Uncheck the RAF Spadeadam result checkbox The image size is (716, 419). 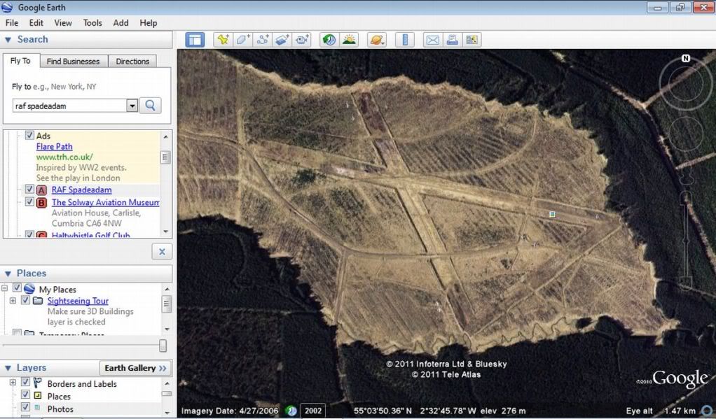coord(29,189)
